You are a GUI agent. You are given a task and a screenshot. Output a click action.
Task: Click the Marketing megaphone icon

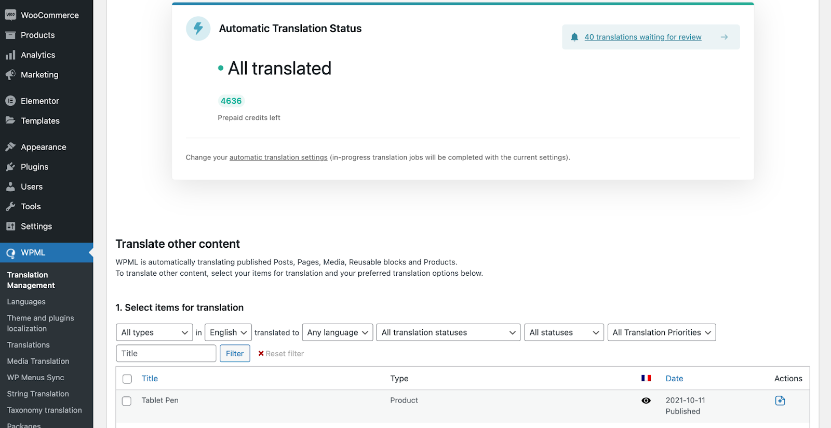(10, 75)
